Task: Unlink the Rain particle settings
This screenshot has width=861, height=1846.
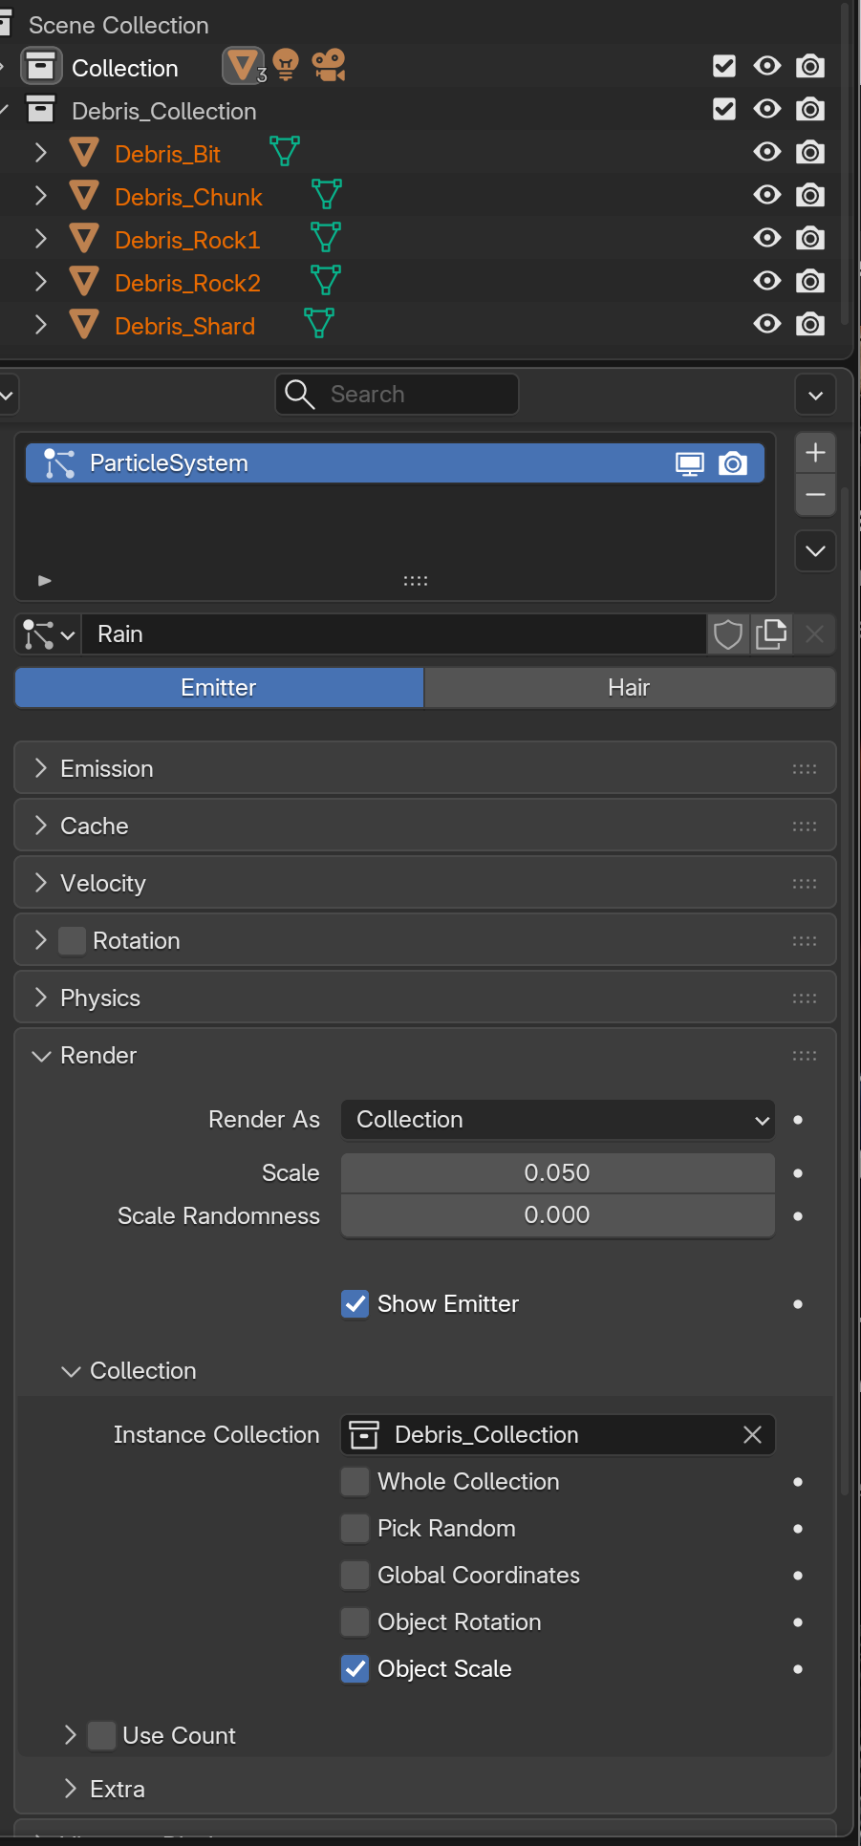Action: pyautogui.click(x=814, y=634)
